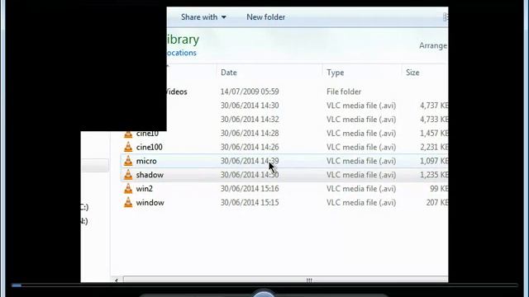
Task: Select the win2 file name
Action: (x=145, y=189)
